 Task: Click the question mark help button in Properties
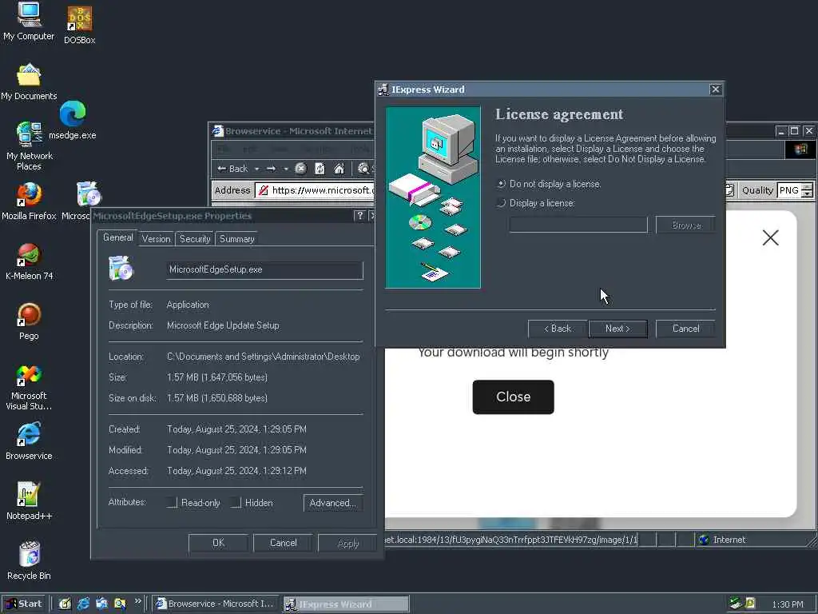[x=359, y=216]
